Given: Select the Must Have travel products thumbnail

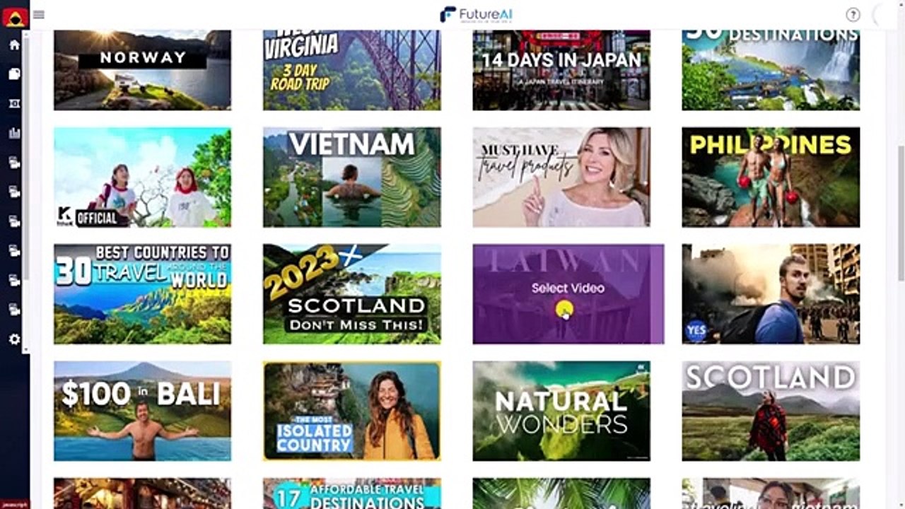Looking at the screenshot, I should pyautogui.click(x=561, y=177).
